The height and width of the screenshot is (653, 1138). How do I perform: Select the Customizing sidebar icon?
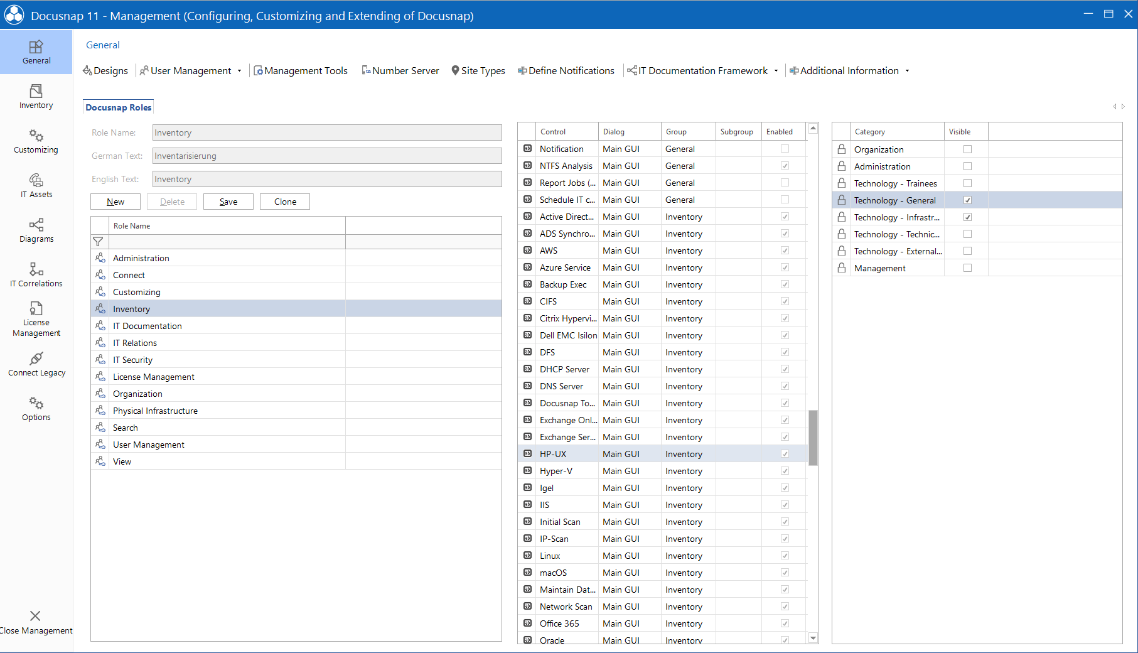click(36, 141)
